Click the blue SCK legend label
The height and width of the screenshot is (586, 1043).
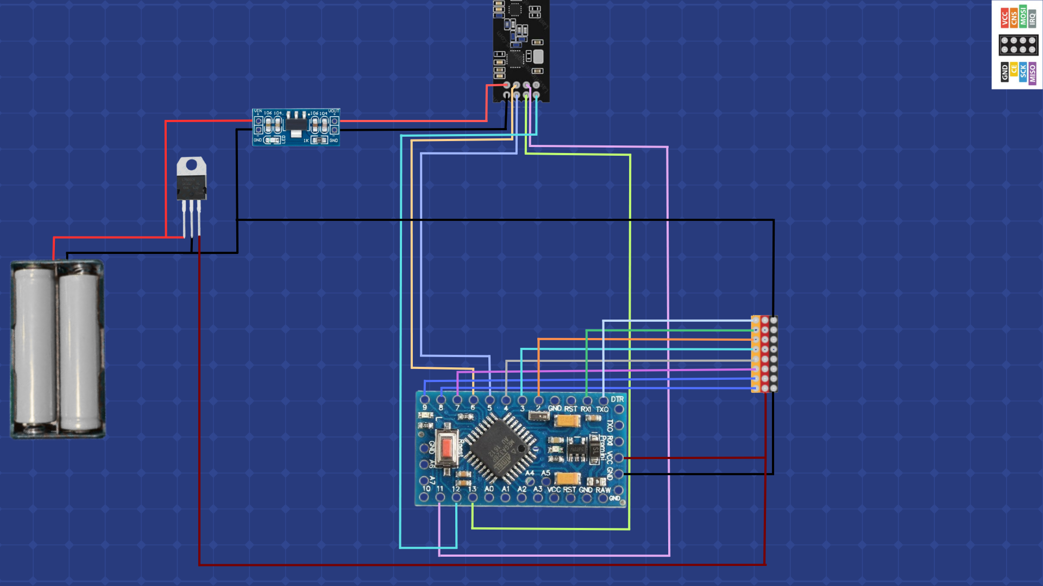[1023, 72]
